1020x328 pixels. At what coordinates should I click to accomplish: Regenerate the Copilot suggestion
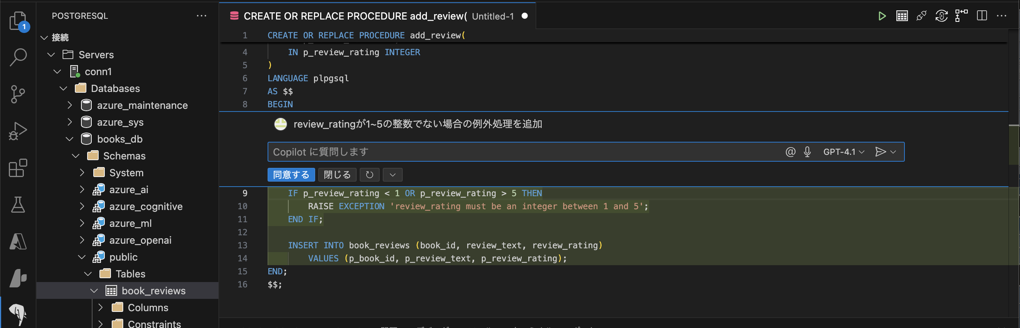click(x=369, y=175)
